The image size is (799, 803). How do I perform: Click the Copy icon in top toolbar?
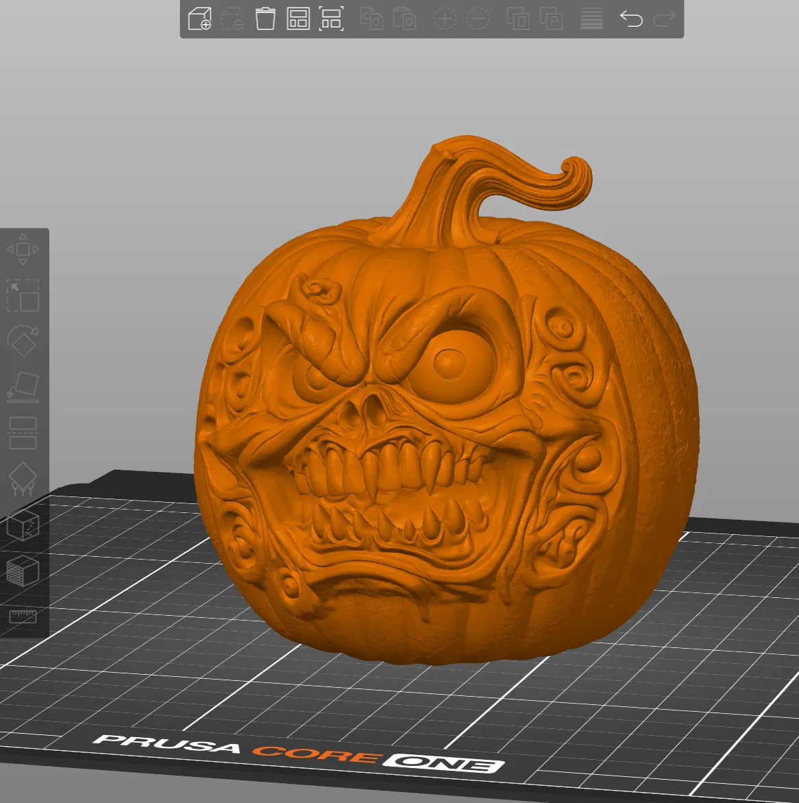point(371,19)
